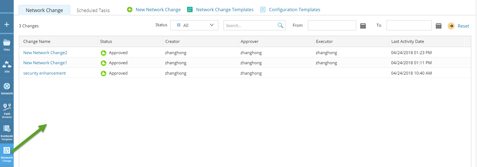Open Configuration Templates
Screen dimensions: 477x167
click(290, 10)
